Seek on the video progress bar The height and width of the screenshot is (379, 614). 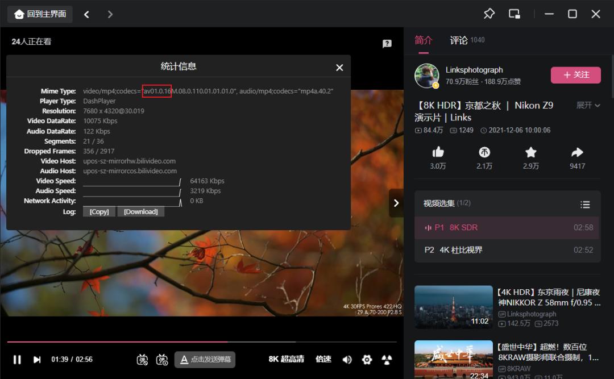tap(202, 342)
